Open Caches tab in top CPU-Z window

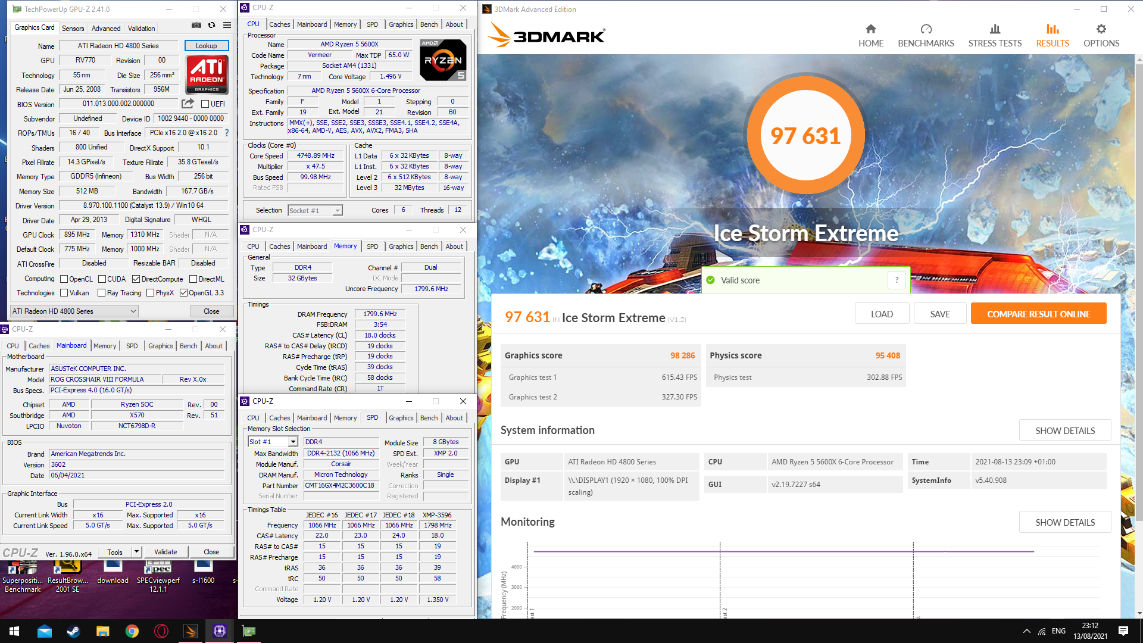pos(279,24)
